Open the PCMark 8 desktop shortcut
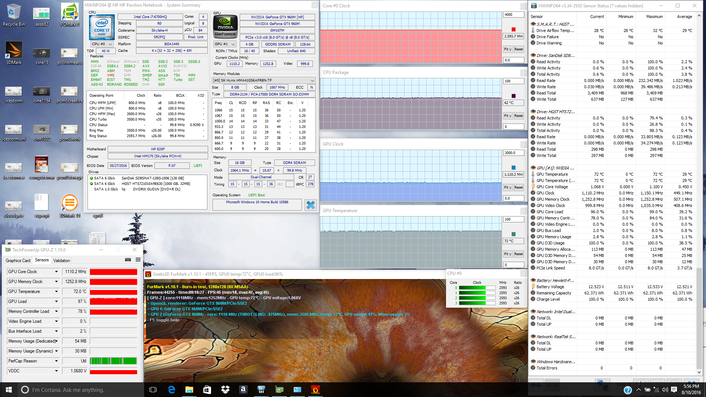Viewport: 706px width, 397px height. click(x=69, y=15)
